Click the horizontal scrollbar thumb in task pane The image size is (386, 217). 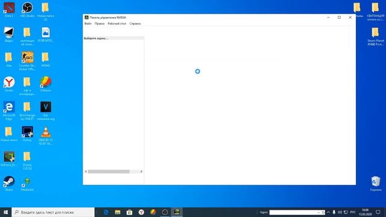coord(109,171)
